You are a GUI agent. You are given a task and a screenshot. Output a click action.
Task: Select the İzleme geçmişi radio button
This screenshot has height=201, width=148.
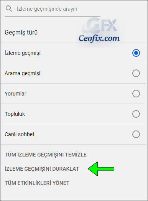pyautogui.click(x=136, y=53)
